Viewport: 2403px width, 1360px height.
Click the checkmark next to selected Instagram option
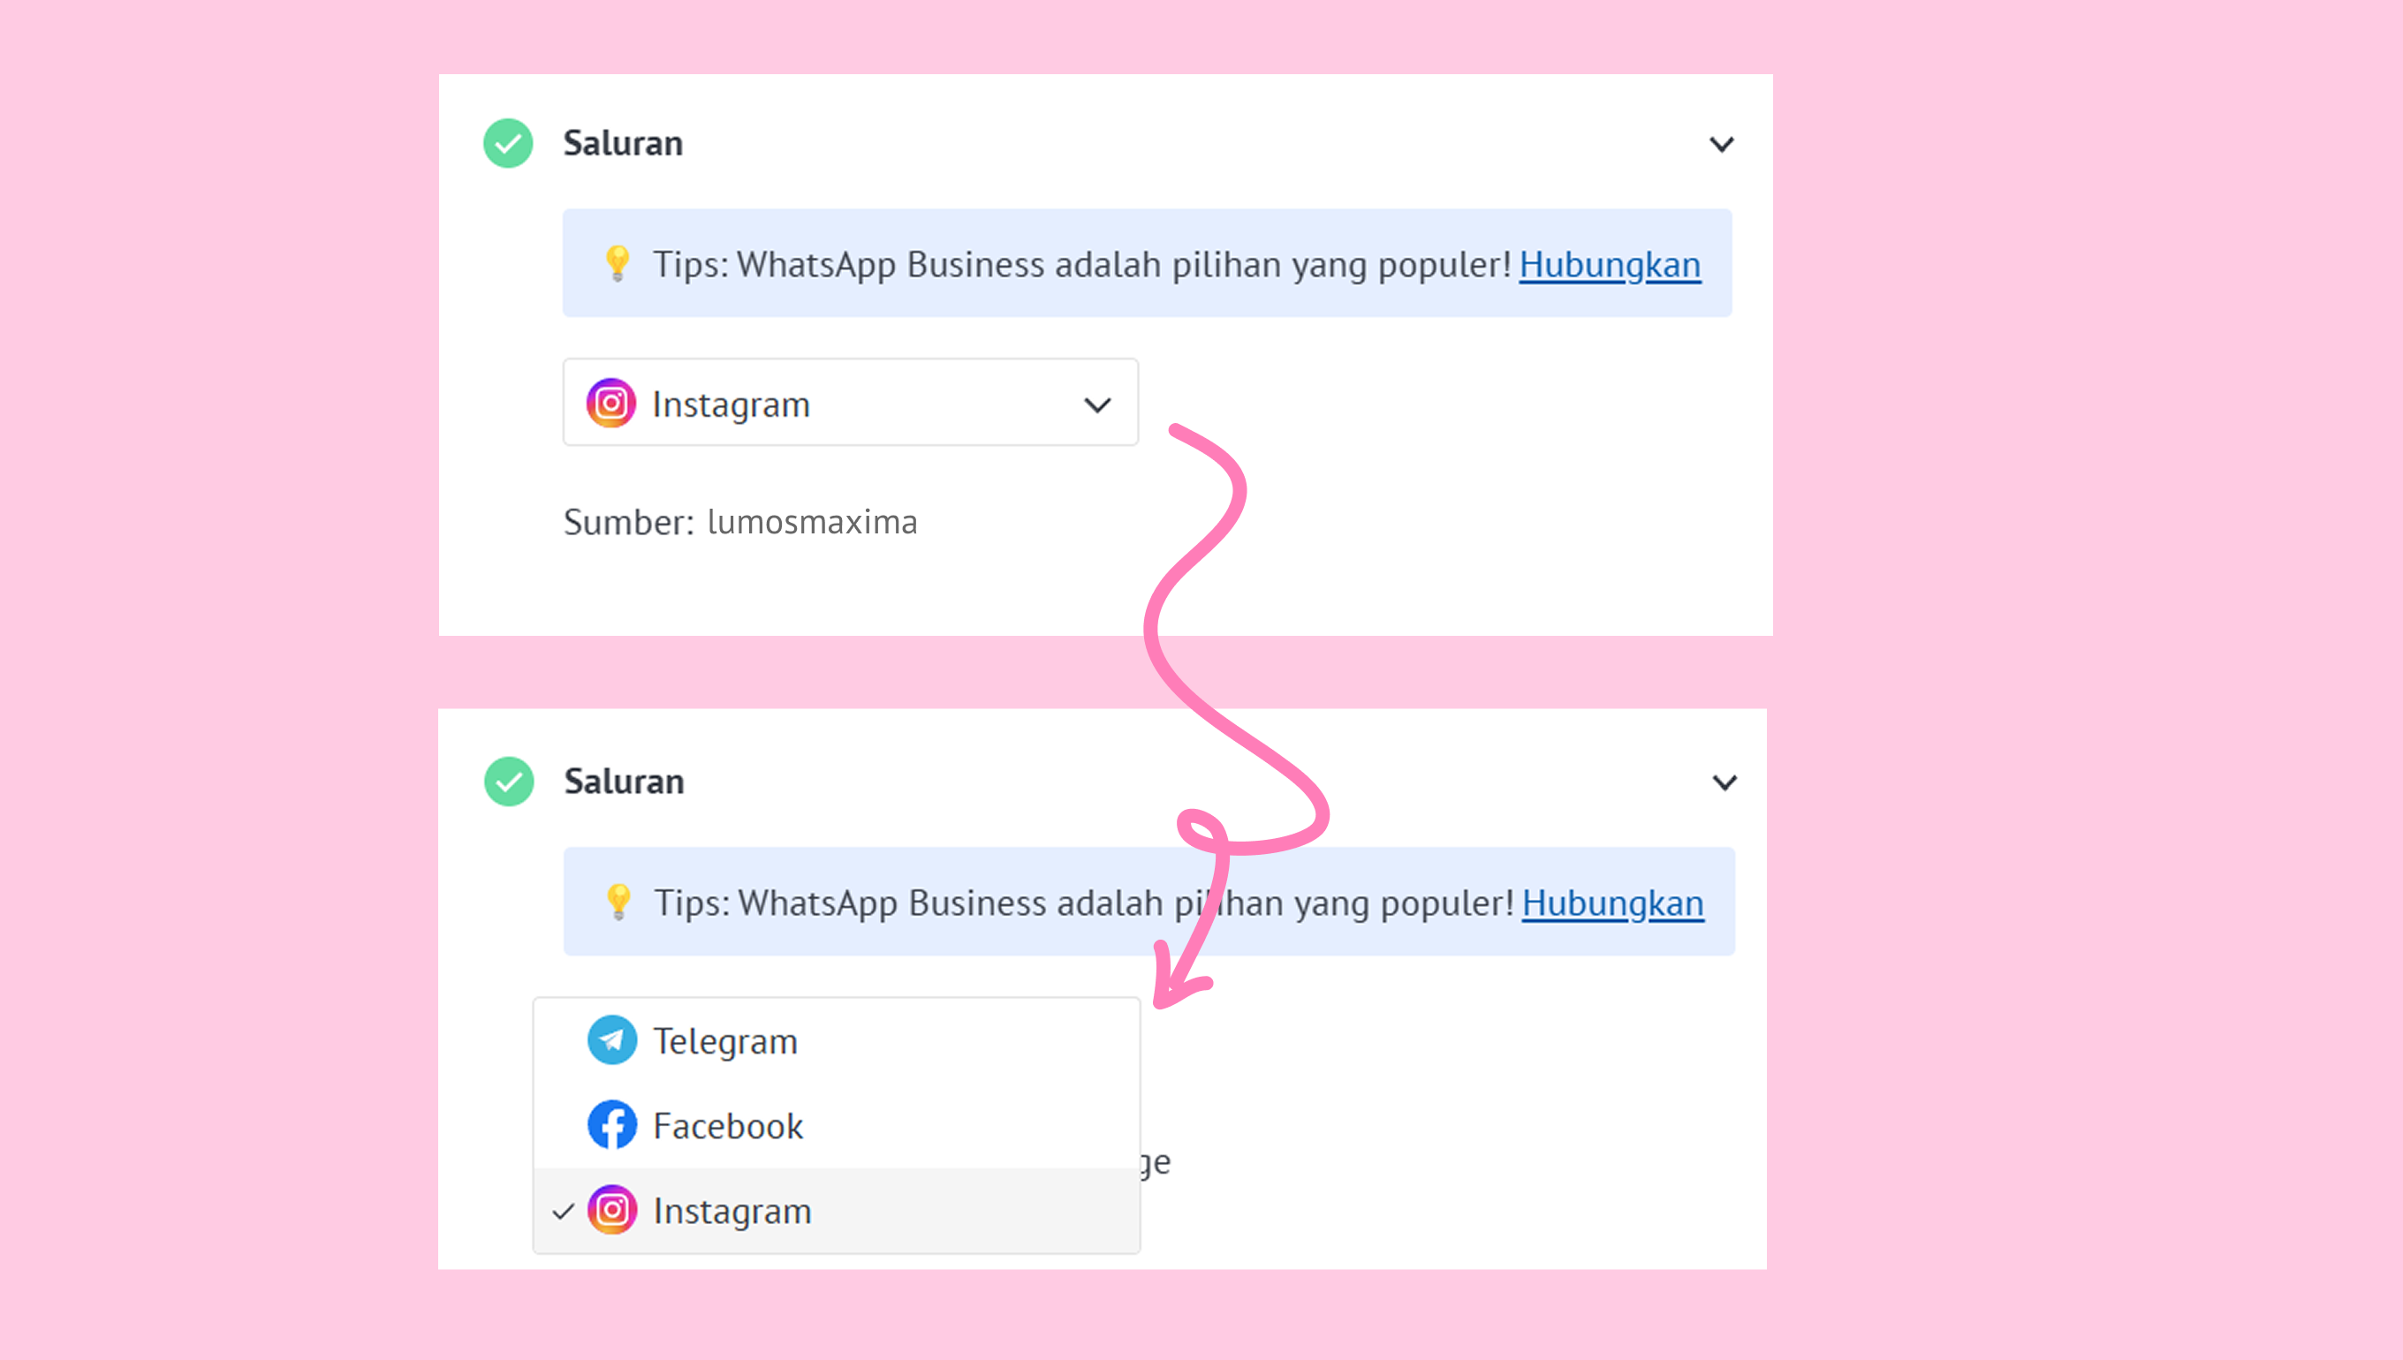563,1212
